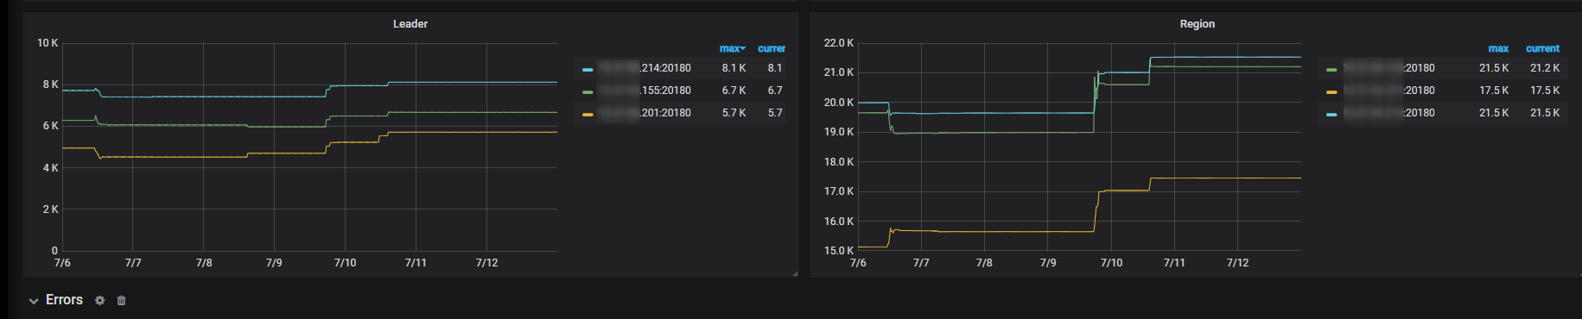Open the Errors row title
1582x319 pixels.
(x=64, y=300)
